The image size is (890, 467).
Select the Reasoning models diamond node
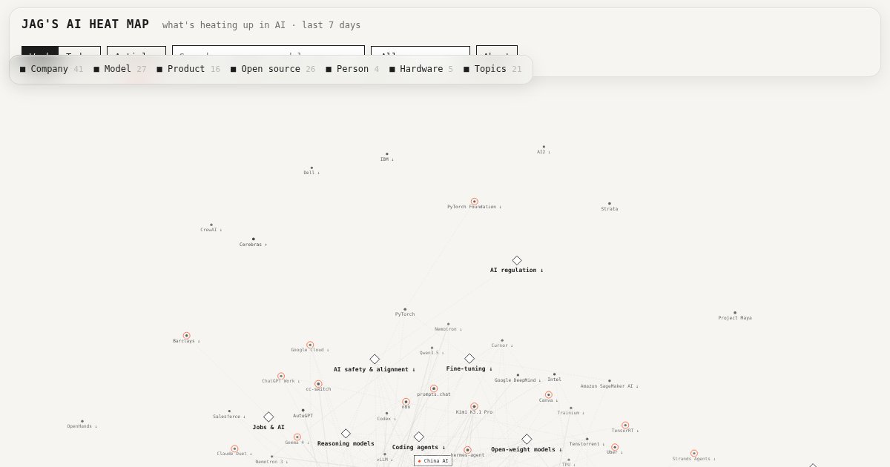pos(346,433)
